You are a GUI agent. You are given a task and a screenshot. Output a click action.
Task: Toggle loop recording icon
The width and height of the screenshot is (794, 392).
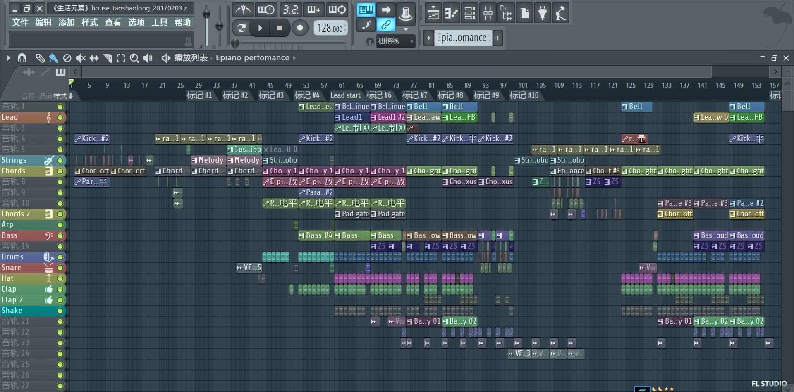coord(337,10)
